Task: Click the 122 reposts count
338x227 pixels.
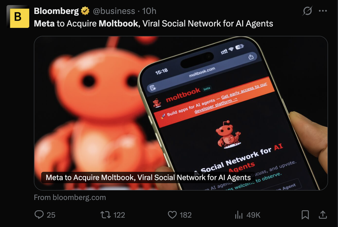Action: tap(119, 215)
